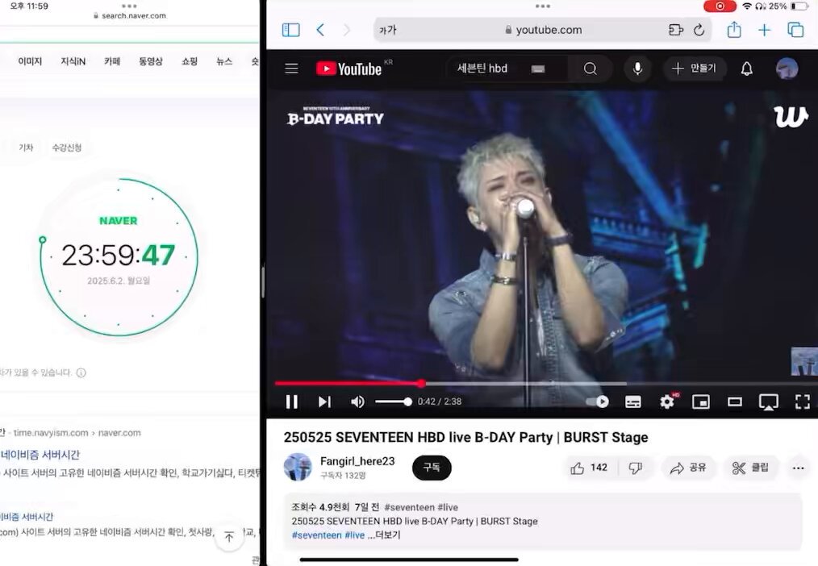The width and height of the screenshot is (818, 566).
Task: Expand description with '...더보기'
Action: coord(384,535)
